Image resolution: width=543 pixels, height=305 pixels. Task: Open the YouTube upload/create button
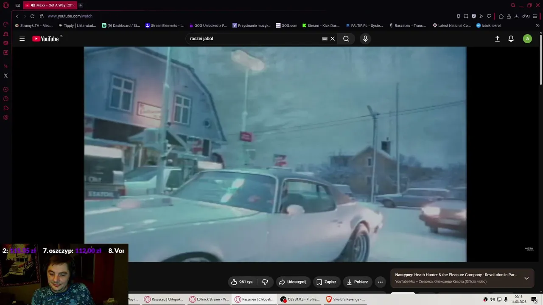[498, 39]
